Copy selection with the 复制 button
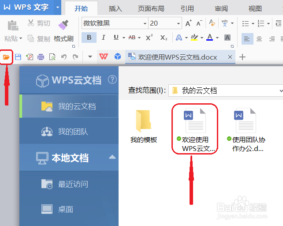 click(x=39, y=39)
